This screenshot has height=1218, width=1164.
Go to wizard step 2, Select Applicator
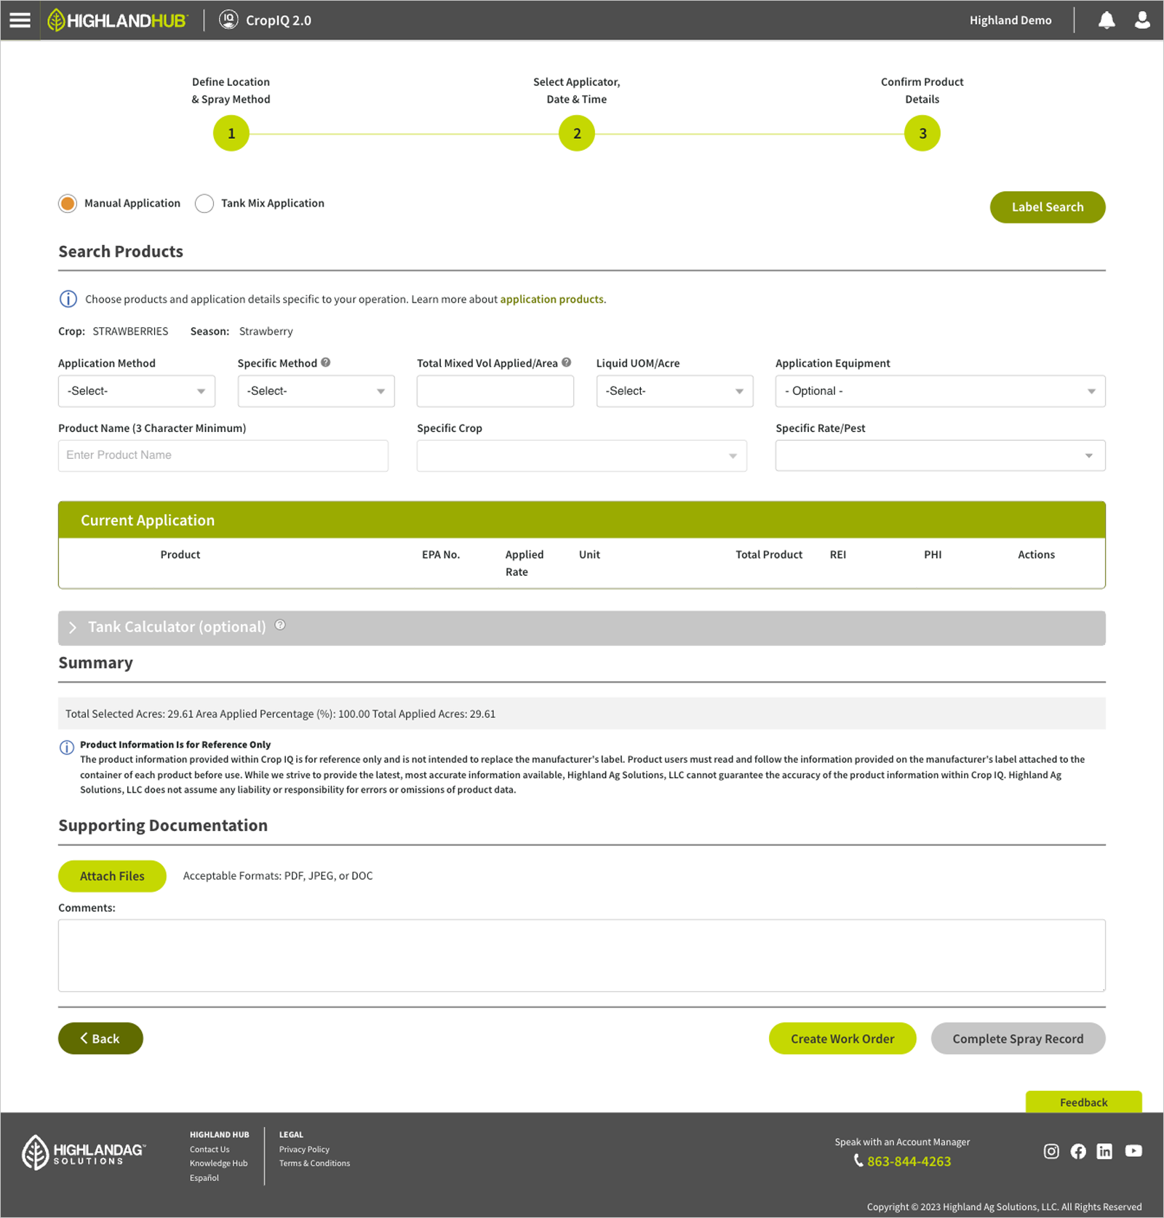coord(576,133)
